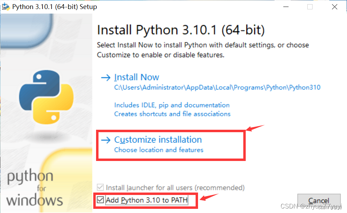Screen dimensions: 347x213
Task: Open Customize installation options
Action: tap(158, 139)
